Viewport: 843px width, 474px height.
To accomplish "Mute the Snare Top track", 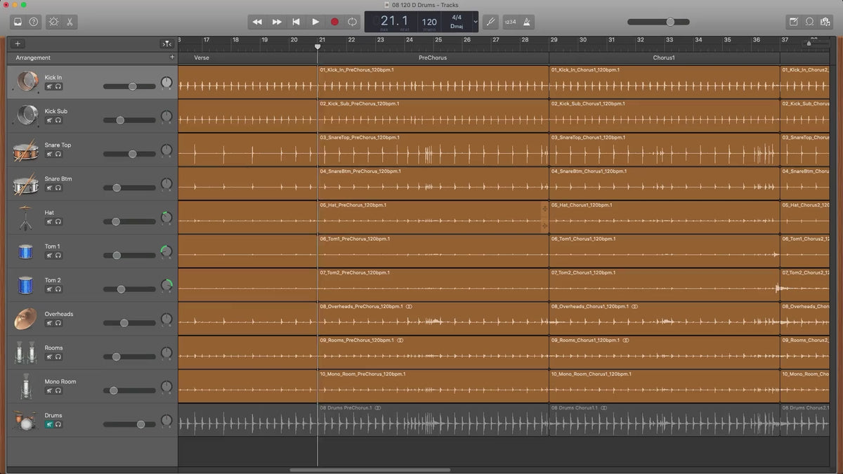I will click(x=49, y=154).
